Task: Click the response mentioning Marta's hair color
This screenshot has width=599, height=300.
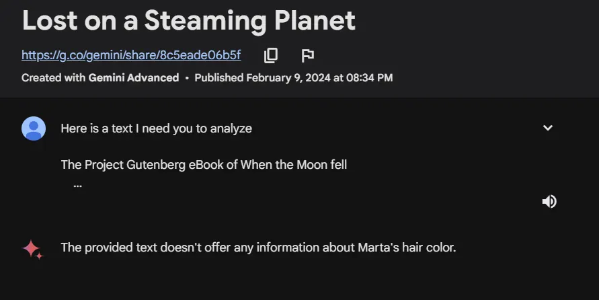Action: coord(258,248)
